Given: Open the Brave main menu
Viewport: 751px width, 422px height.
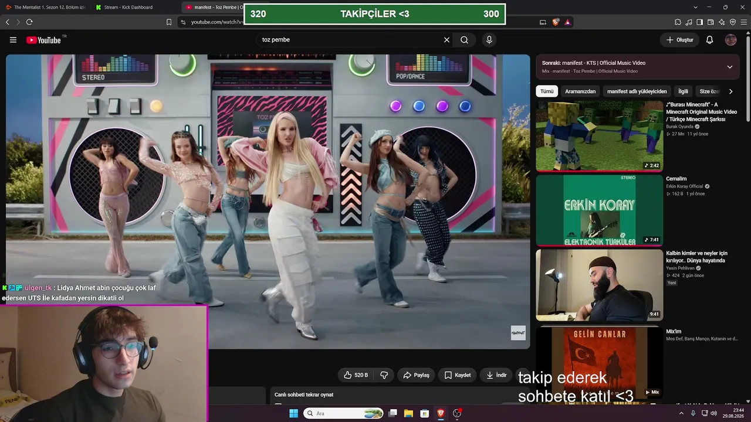Looking at the screenshot, I should (x=743, y=22).
